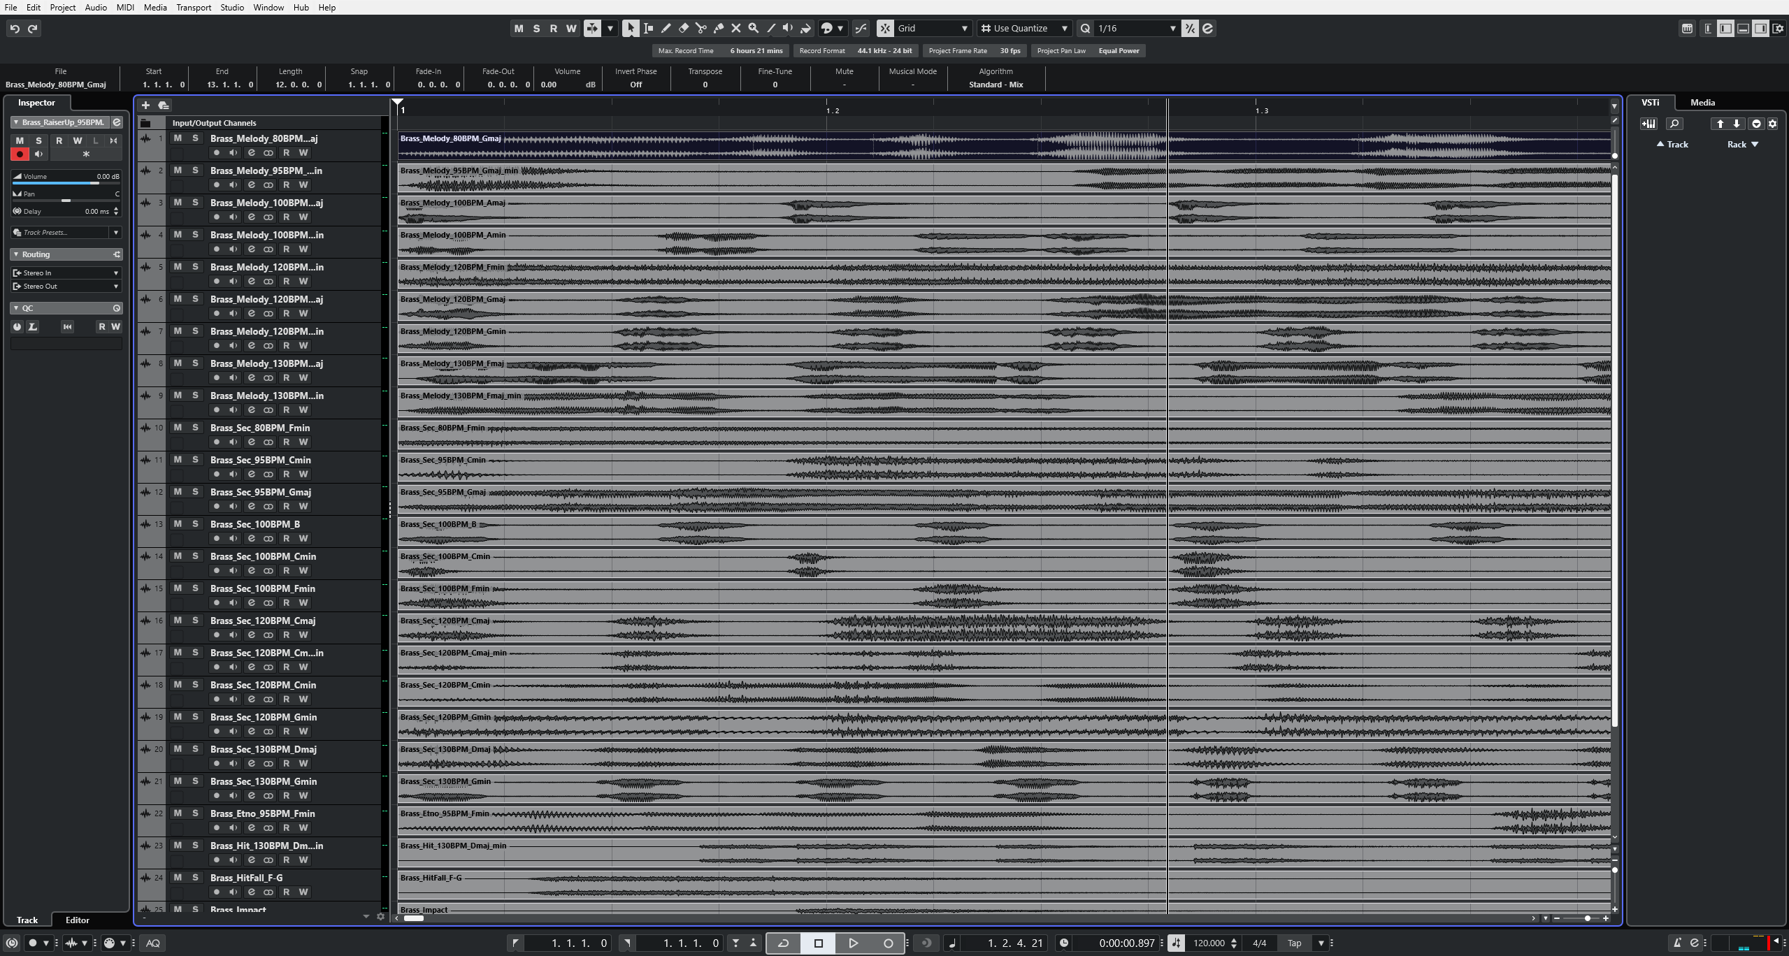Toggle the Cycle loop button in transport
Image resolution: width=1789 pixels, height=956 pixels.
pos(783,943)
